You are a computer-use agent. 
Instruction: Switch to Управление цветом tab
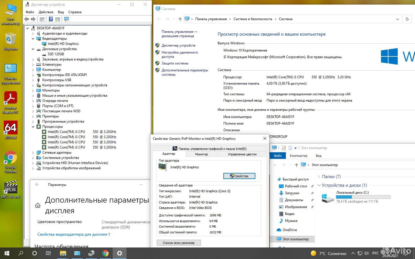242,154
